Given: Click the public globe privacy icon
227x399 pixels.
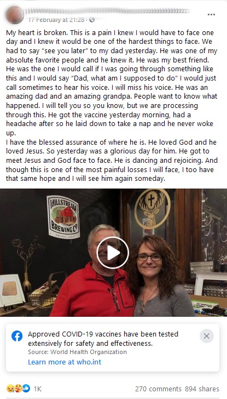Looking at the screenshot, I should pyautogui.click(x=92, y=20).
